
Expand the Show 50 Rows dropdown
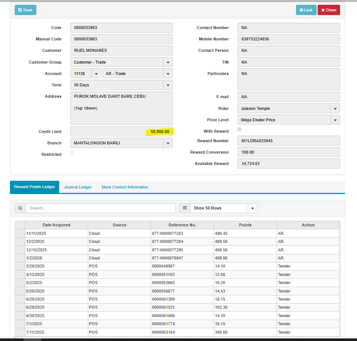coord(253,208)
